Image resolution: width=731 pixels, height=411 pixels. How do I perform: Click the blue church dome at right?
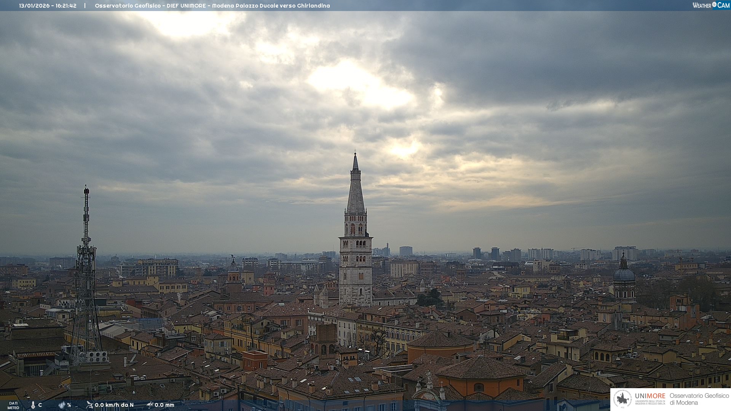coord(624,274)
